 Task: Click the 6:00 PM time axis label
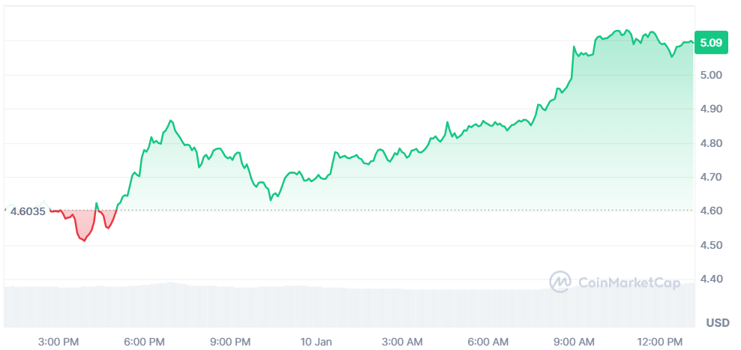pos(144,342)
